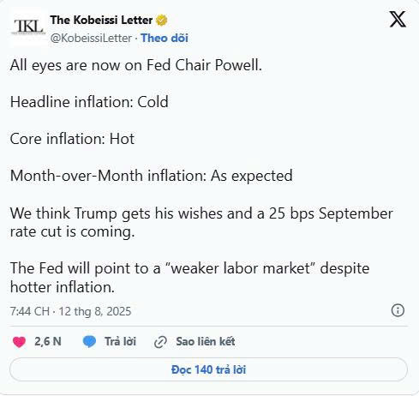Click the "weaker labor market" paragraph
The height and width of the screenshot is (396, 419).
pos(189,278)
